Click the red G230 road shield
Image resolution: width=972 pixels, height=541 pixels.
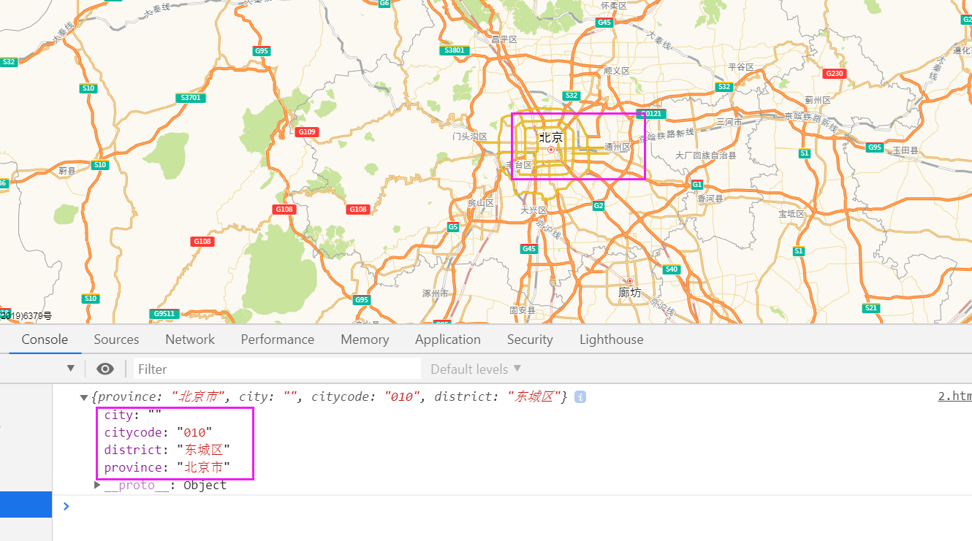click(x=834, y=74)
